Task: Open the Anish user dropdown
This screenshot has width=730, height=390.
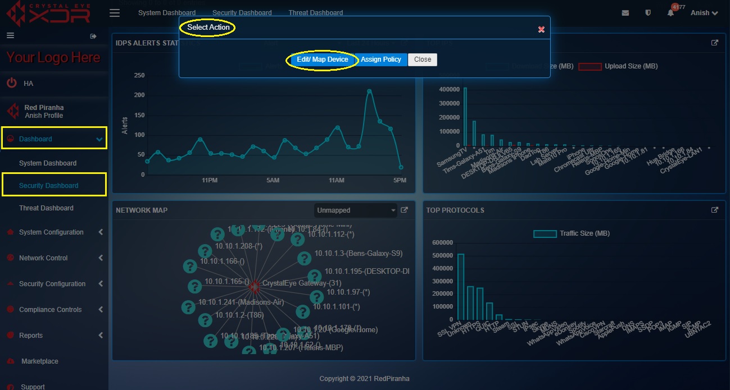Action: [x=704, y=13]
